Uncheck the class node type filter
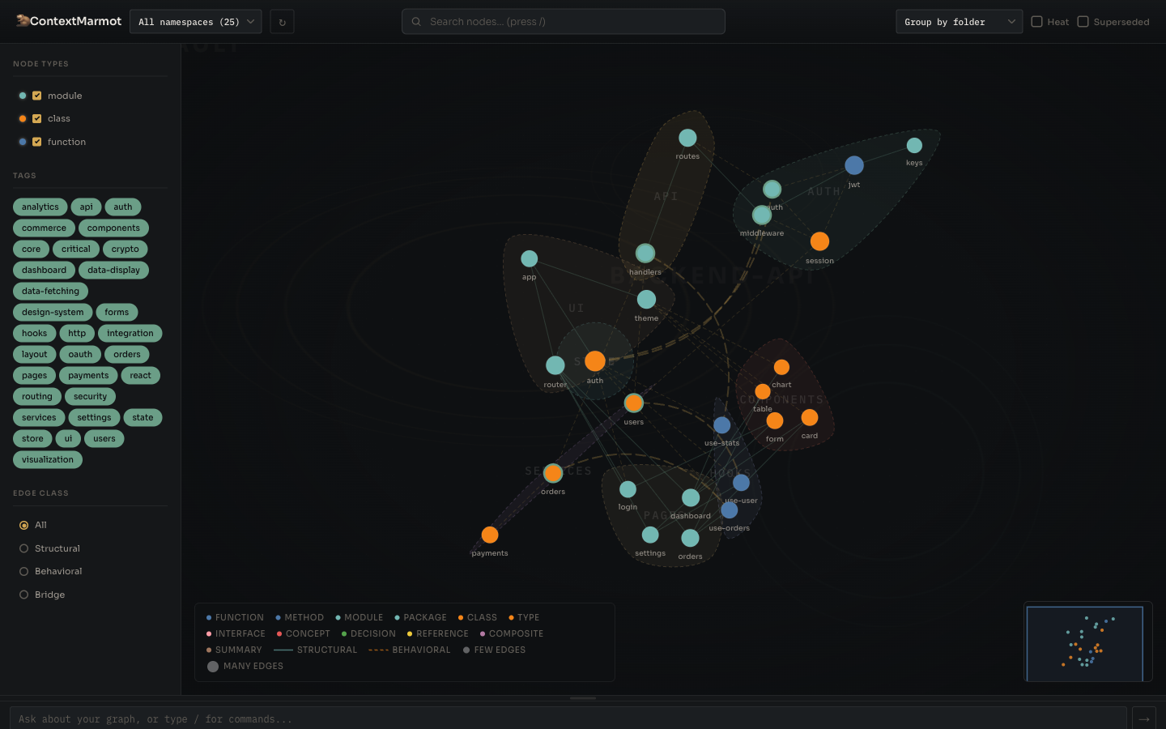Viewport: 1166px width, 729px height. pos(37,118)
